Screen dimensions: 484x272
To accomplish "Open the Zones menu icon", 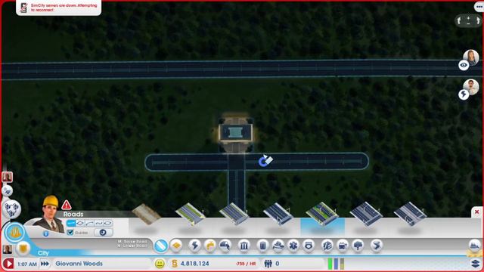I will [x=176, y=246].
